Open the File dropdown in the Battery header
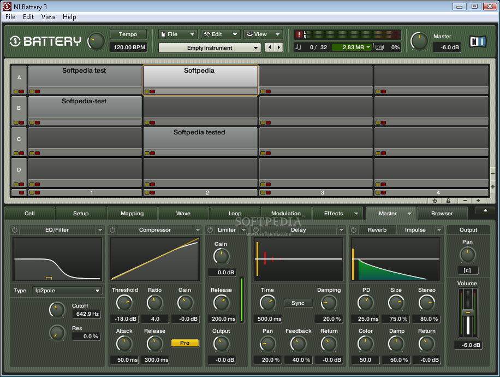The width and height of the screenshot is (500, 377). pos(178,34)
